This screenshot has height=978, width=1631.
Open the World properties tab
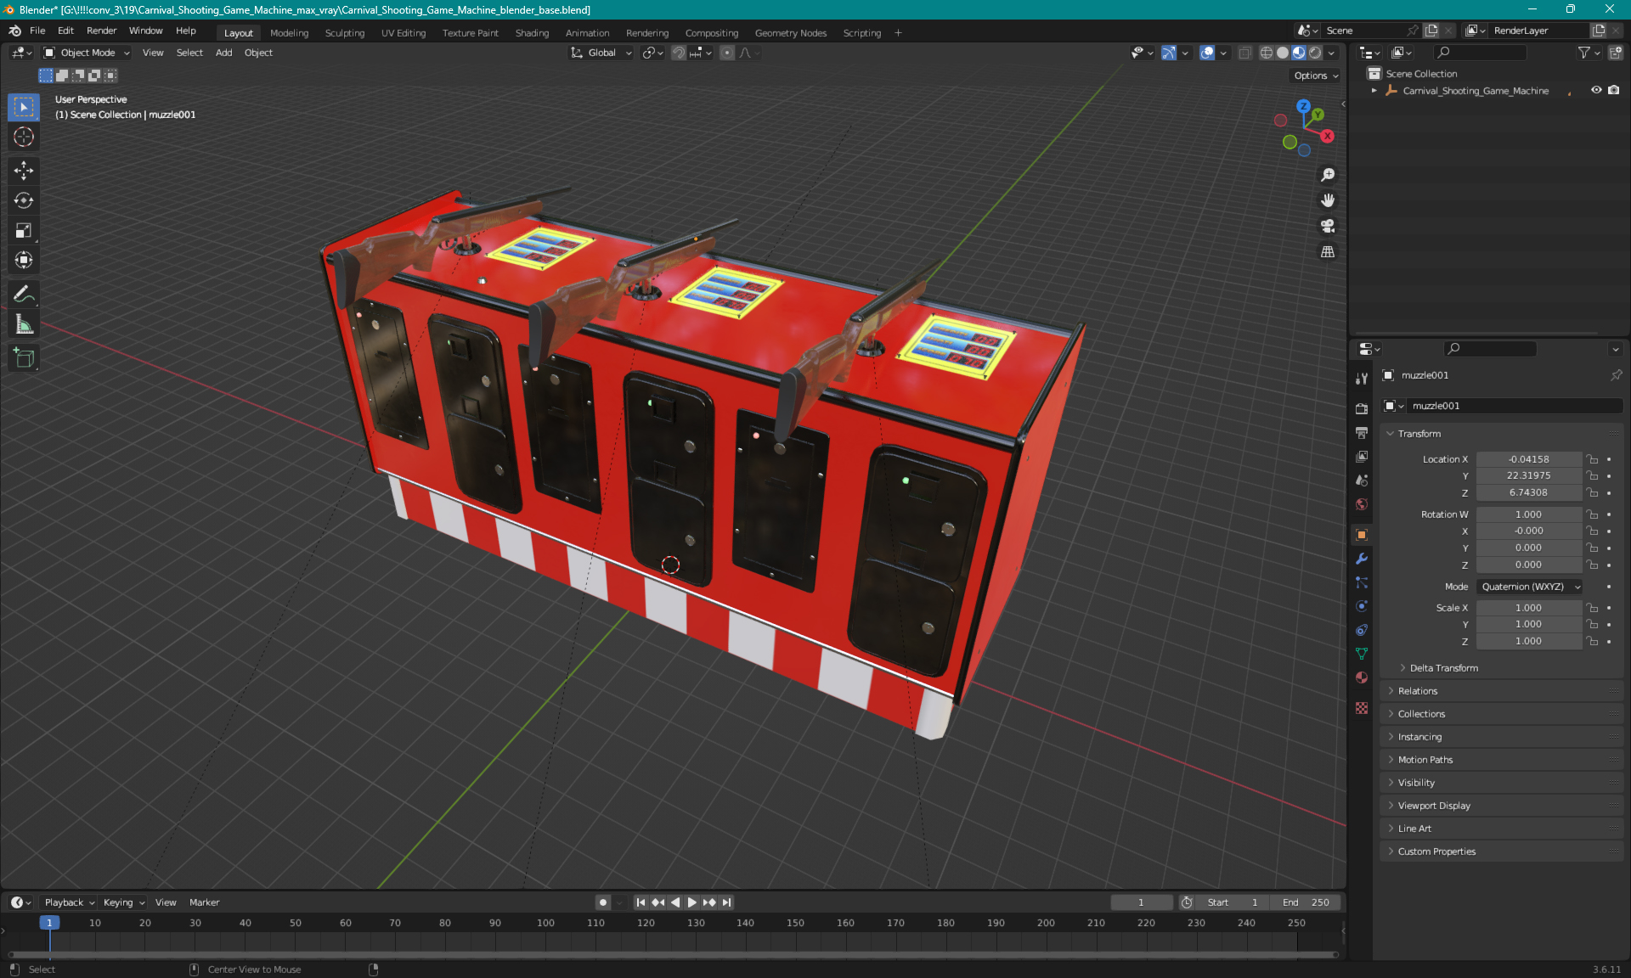coord(1362,504)
